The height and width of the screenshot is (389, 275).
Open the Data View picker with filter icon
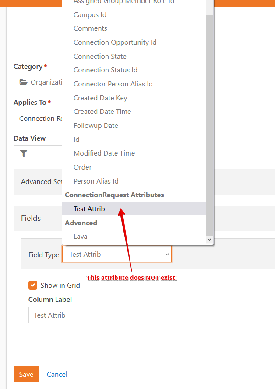tap(38, 154)
